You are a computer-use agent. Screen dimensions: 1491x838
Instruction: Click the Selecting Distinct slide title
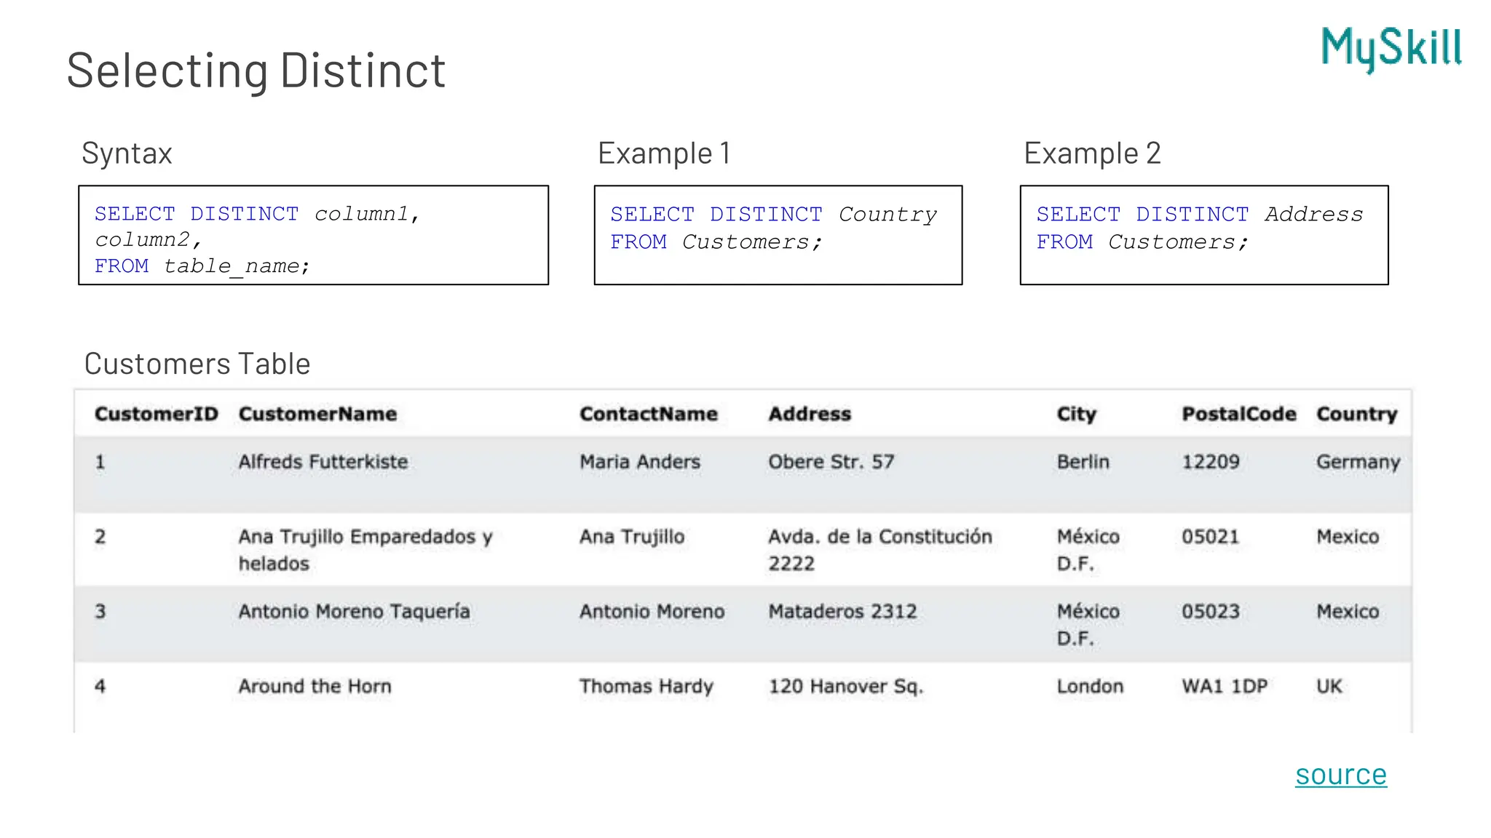(256, 71)
